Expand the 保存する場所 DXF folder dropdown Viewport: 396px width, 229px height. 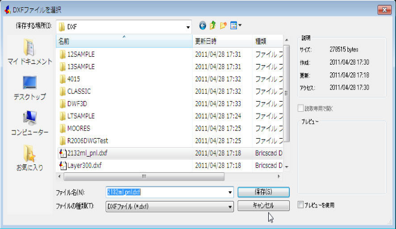pyautogui.click(x=188, y=27)
